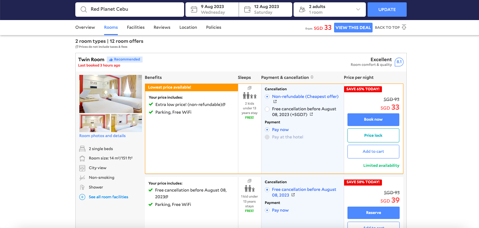Click Reserve for SGD 39 offer
The width and height of the screenshot is (479, 228).
pyautogui.click(x=374, y=213)
